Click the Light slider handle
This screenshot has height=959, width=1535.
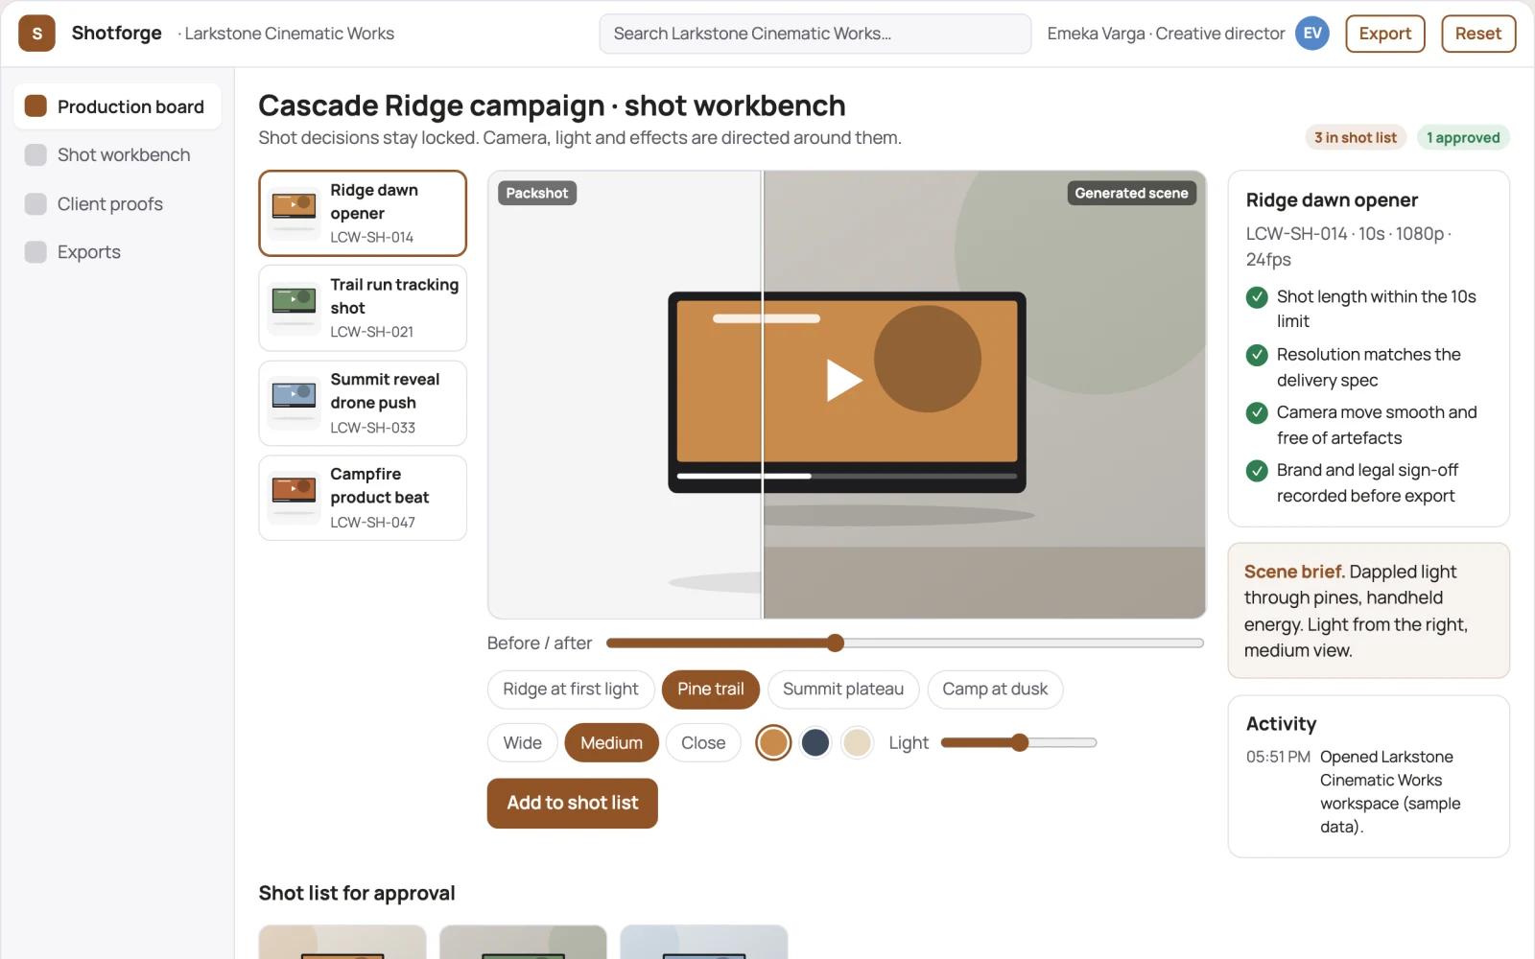[1020, 742]
